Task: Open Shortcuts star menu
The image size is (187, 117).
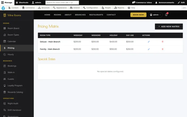Action: click(22, 2)
